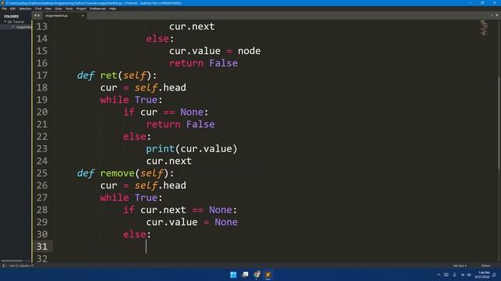Restore down the Sublime Text window
The width and height of the screenshot is (501, 281).
point(482,3)
